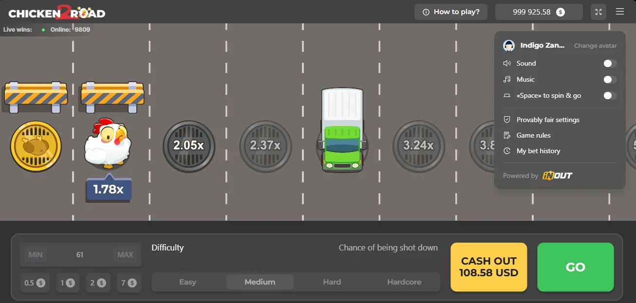Select Hard difficulty
636x303 pixels.
(x=332, y=282)
